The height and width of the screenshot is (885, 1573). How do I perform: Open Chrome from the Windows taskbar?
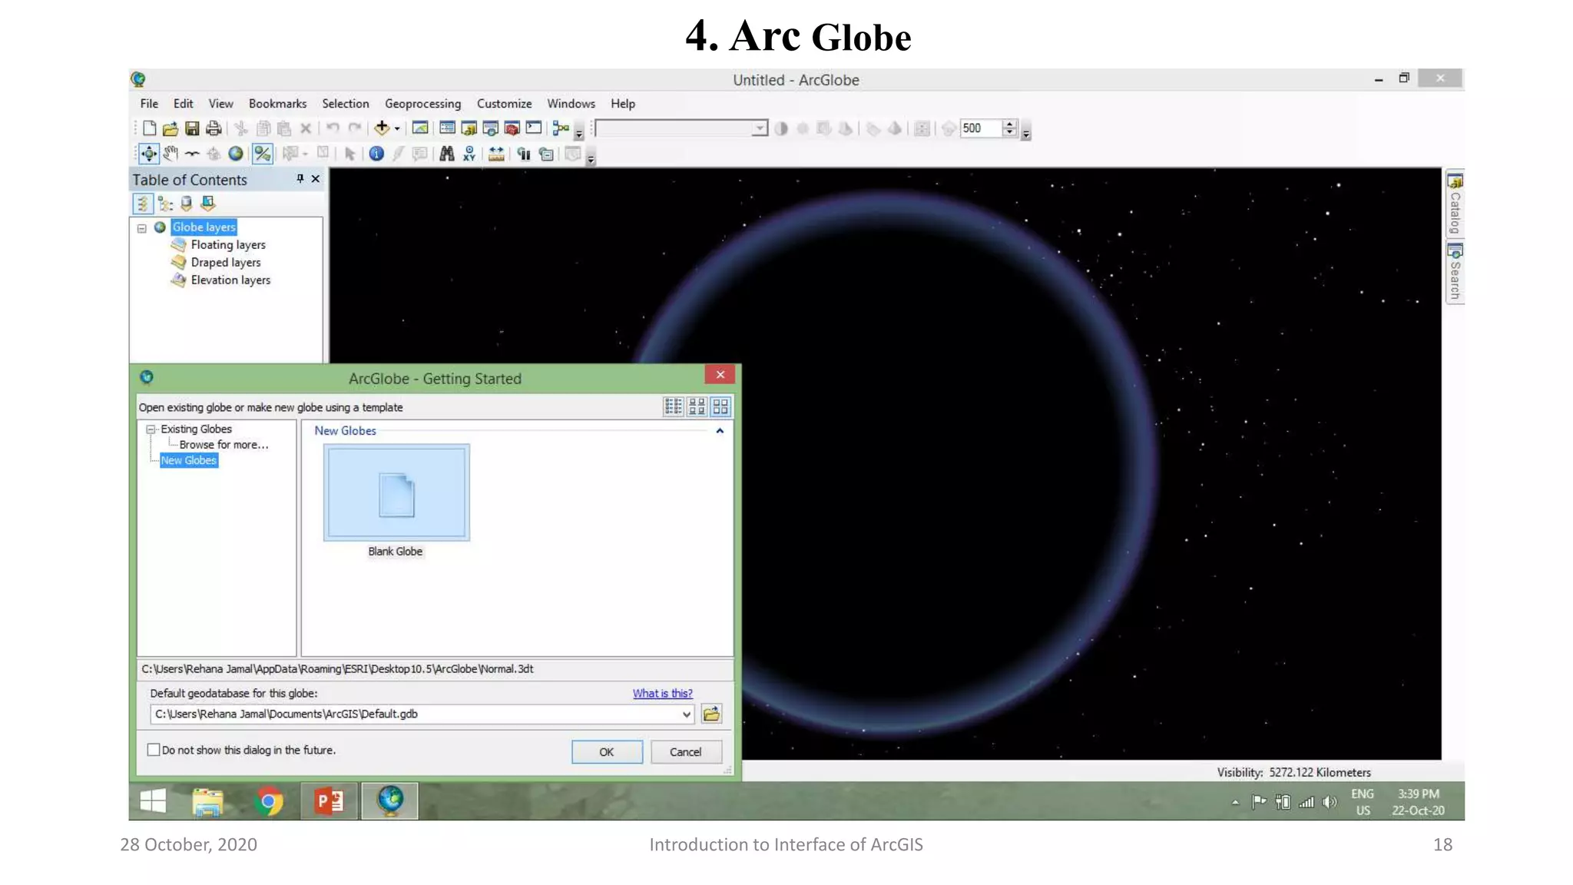click(x=268, y=801)
